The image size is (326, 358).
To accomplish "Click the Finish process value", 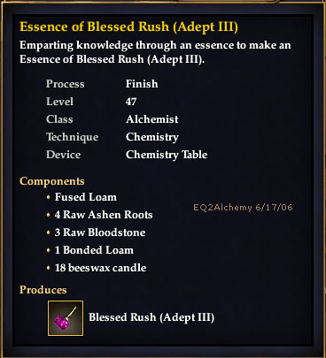I will coord(142,84).
